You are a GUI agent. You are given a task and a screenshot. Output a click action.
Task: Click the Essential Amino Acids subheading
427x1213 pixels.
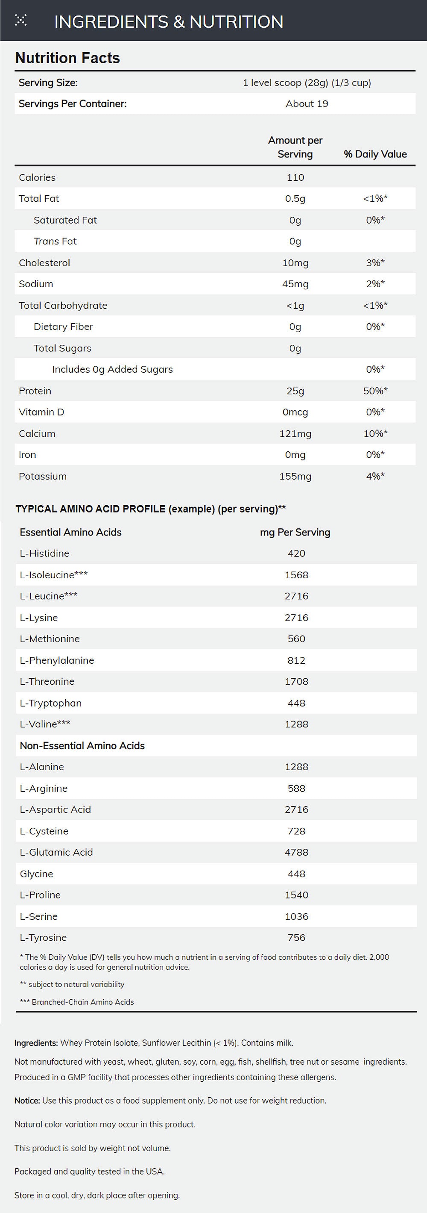pyautogui.click(x=70, y=532)
